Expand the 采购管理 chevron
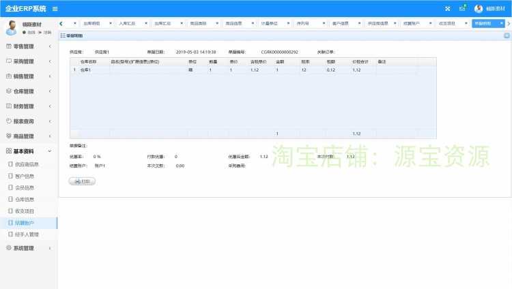The width and height of the screenshot is (512, 289). 50,61
